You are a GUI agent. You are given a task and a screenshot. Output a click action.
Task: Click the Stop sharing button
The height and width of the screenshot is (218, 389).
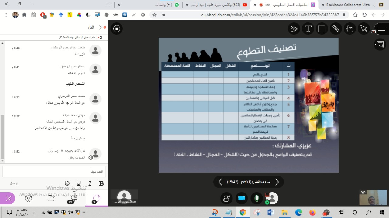pos(117,29)
